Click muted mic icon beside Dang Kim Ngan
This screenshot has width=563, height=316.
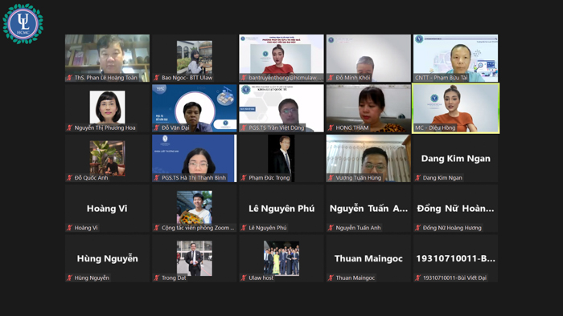[x=418, y=177]
